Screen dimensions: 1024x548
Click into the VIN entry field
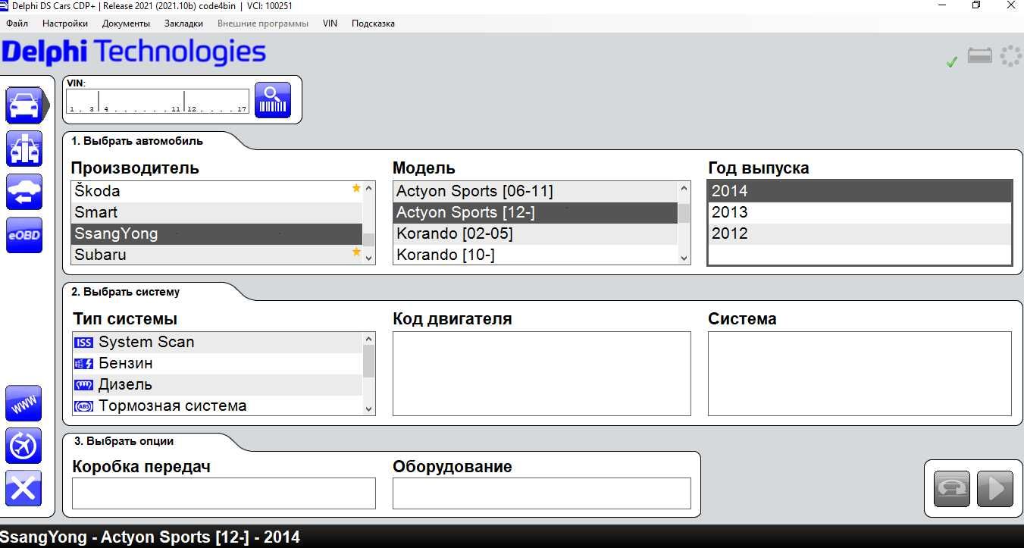pyautogui.click(x=158, y=101)
